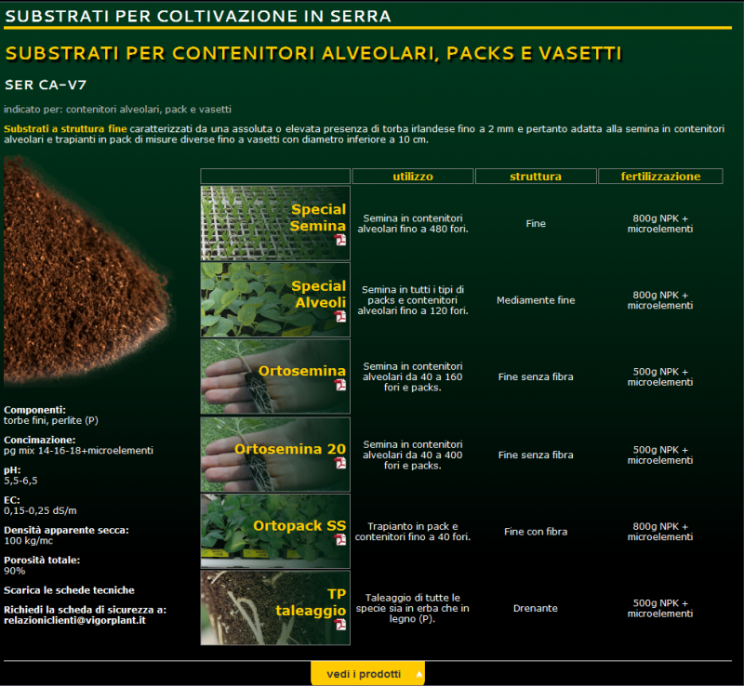Click the 'Fine con fibra' structure cell
744x686 pixels.
[x=536, y=532]
